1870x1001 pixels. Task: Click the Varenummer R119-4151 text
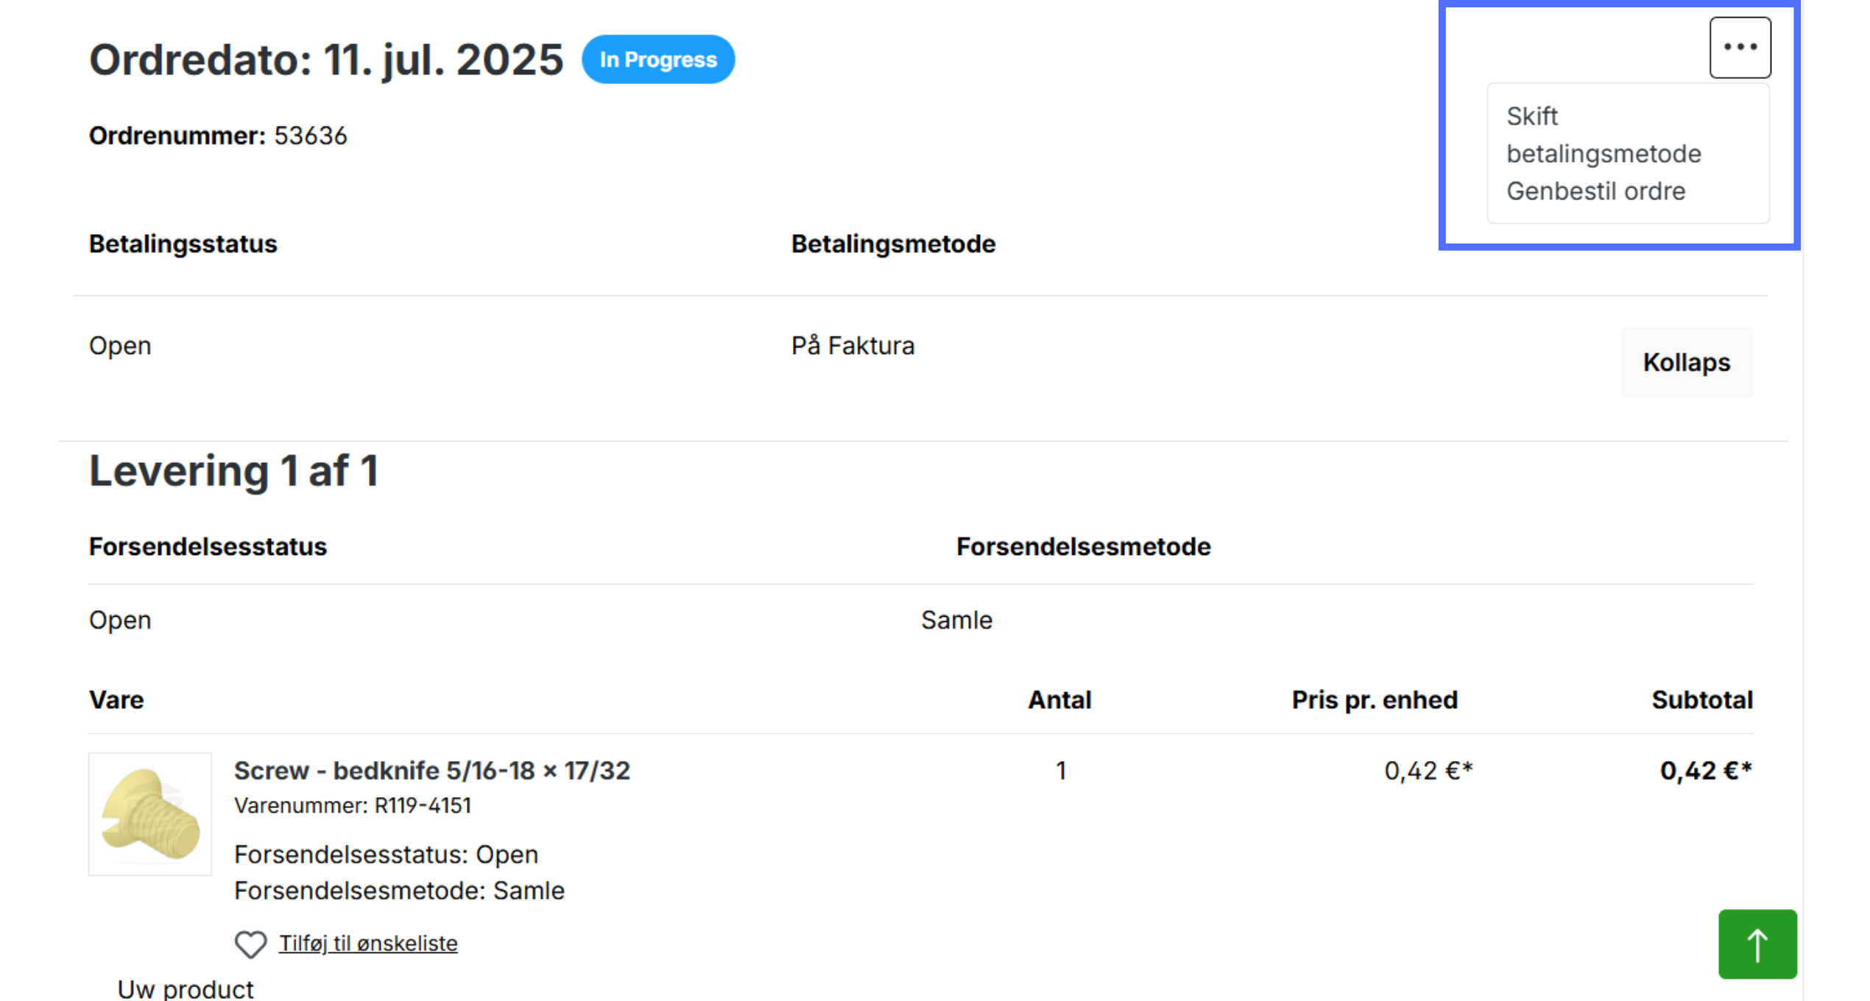(x=353, y=806)
